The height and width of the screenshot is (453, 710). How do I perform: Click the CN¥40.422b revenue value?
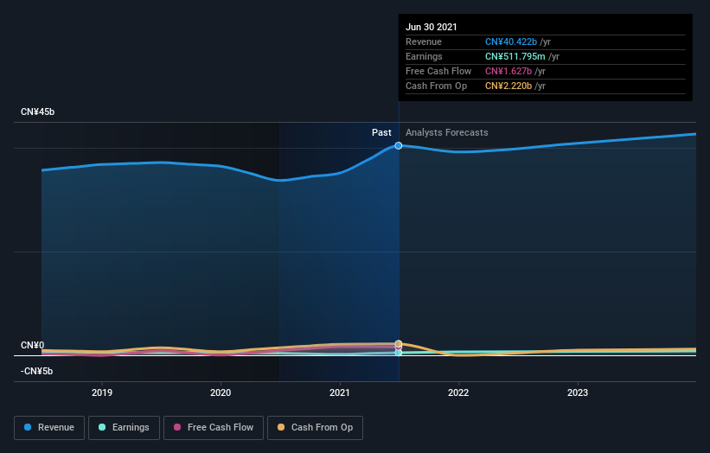(511, 41)
